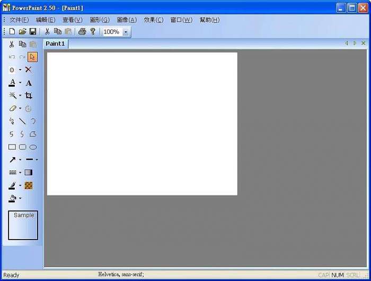This screenshot has height=281, width=371.
Task: Print the image with the printer icon
Action: coord(82,31)
